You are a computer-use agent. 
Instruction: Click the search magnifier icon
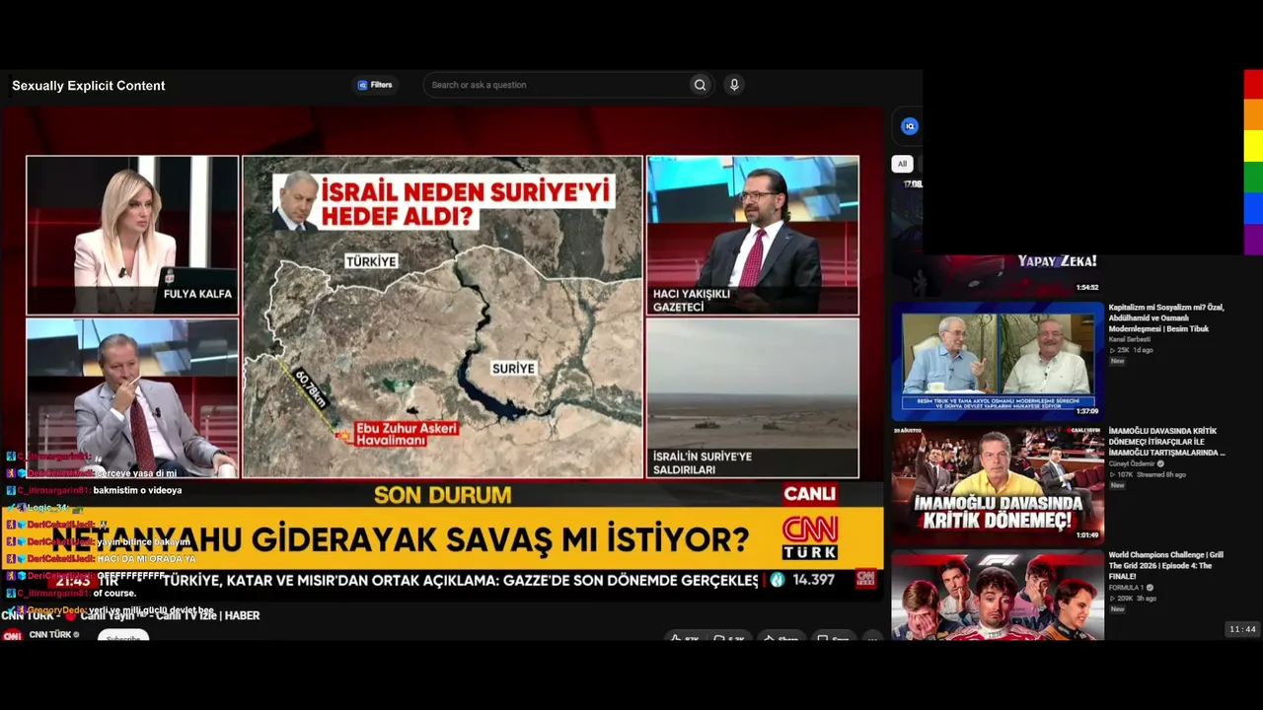click(x=700, y=85)
